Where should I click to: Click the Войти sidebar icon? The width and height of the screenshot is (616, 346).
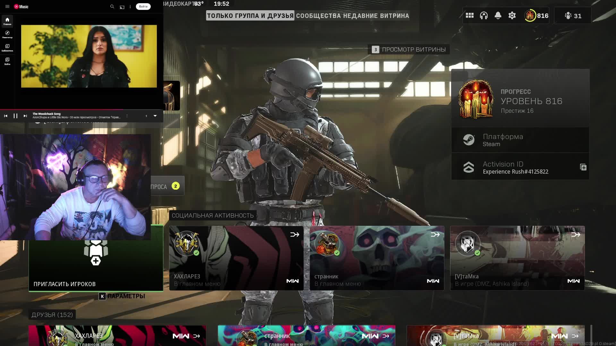(7, 61)
